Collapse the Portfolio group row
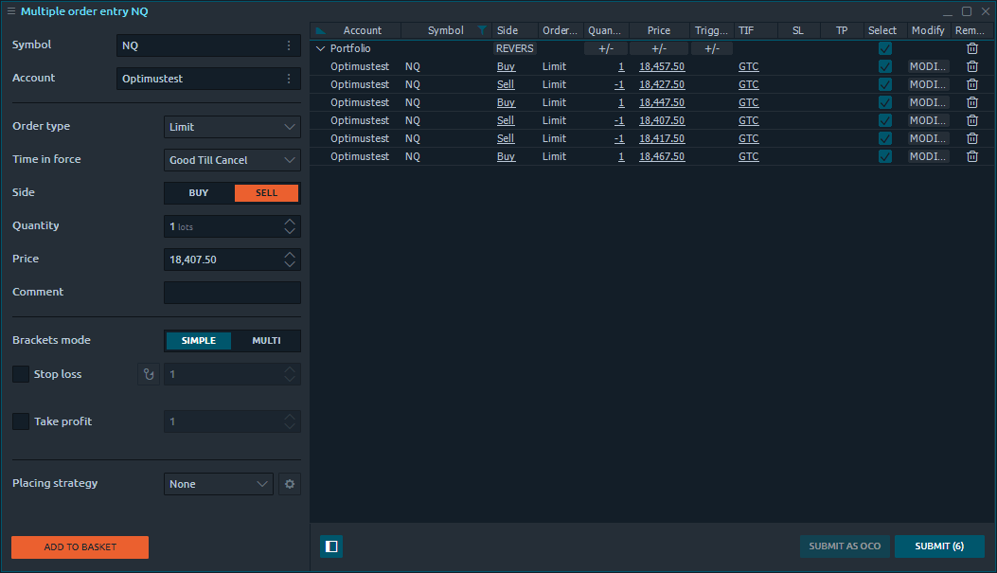This screenshot has width=997, height=573. pyautogui.click(x=320, y=48)
